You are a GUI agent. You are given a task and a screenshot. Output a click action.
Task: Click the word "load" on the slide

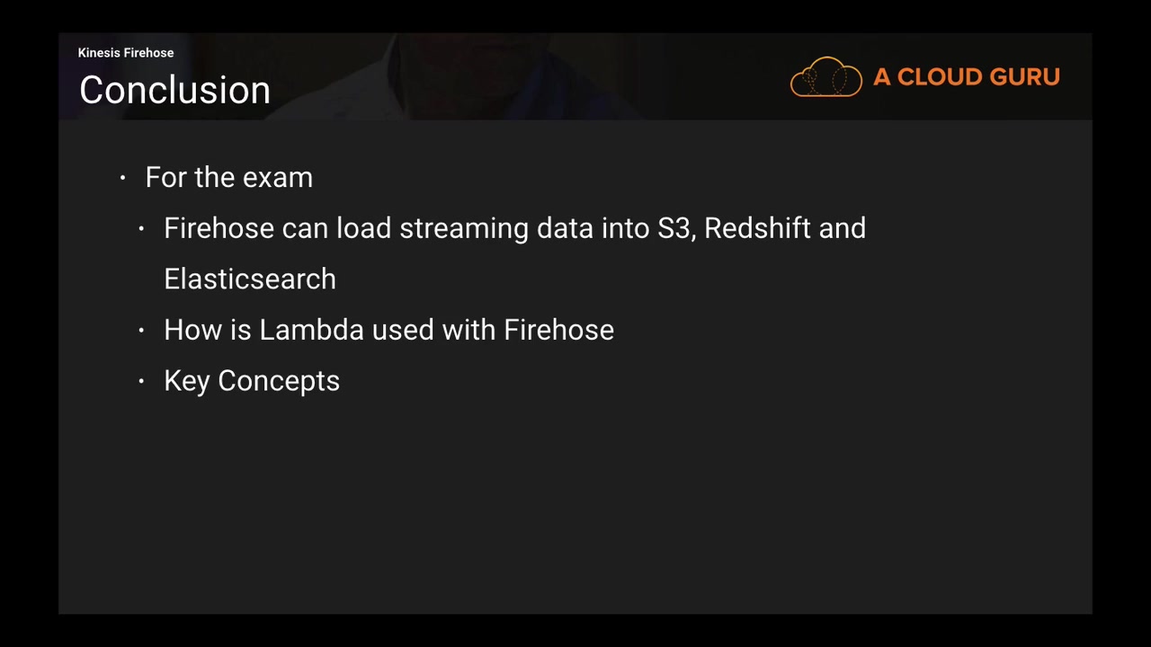364,228
